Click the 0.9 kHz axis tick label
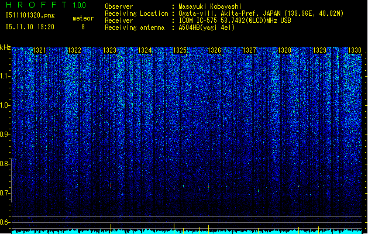 pos(5,135)
